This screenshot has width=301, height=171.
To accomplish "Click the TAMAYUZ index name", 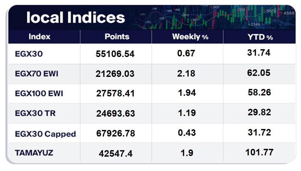I will click(x=34, y=153).
